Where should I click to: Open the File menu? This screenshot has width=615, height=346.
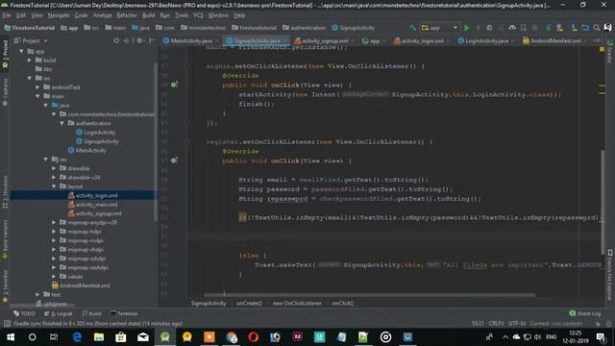pyautogui.click(x=7, y=15)
